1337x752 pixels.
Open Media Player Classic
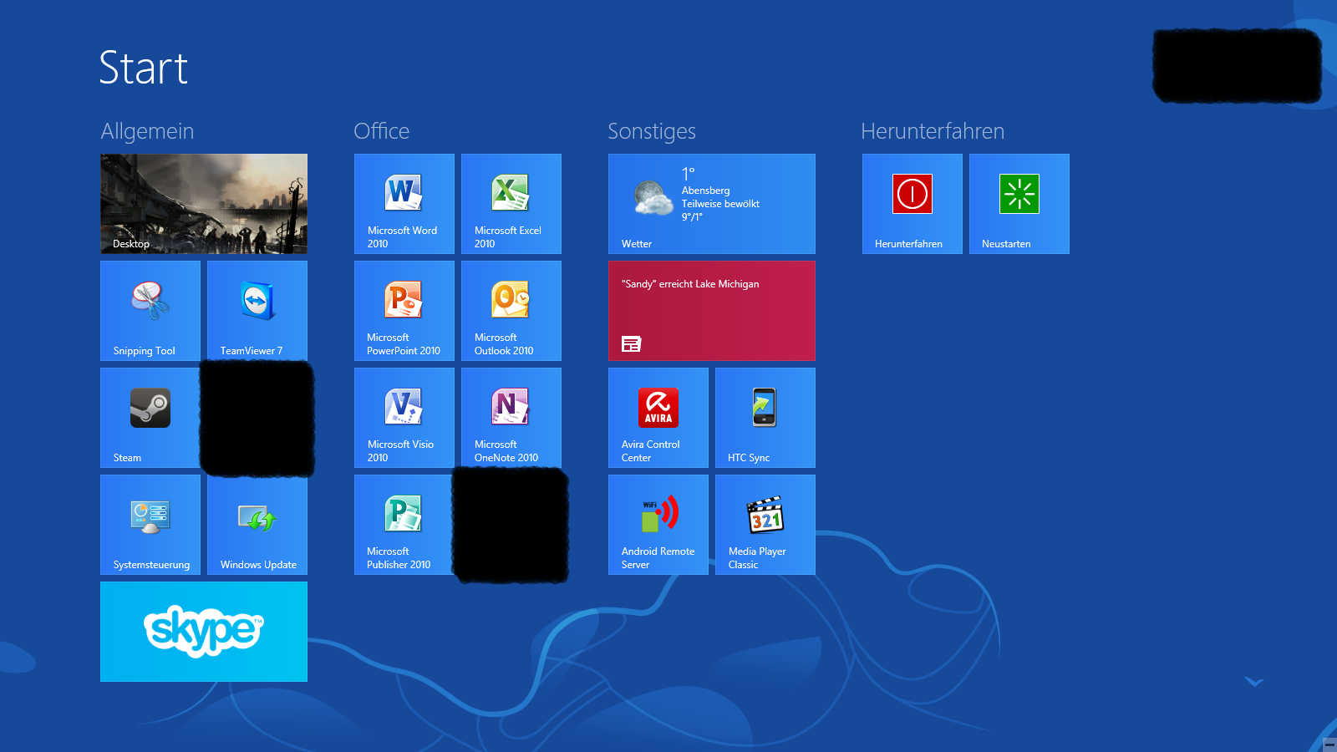tap(765, 525)
